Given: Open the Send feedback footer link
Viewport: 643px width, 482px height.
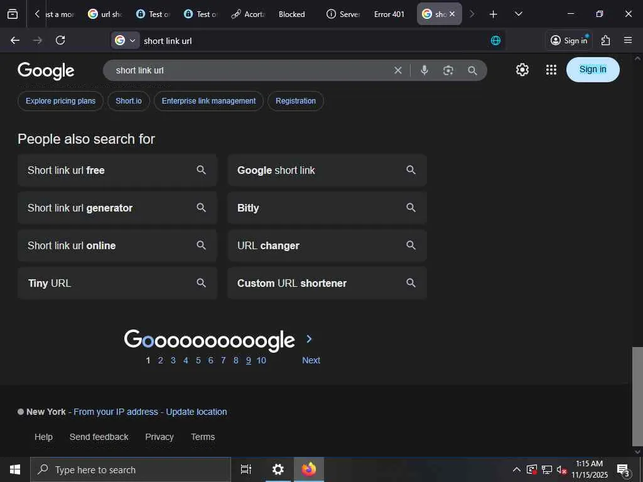Looking at the screenshot, I should coord(99,437).
